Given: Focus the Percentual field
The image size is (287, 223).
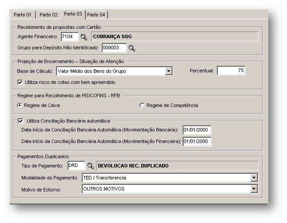Looking at the screenshot, I should click(x=231, y=71).
